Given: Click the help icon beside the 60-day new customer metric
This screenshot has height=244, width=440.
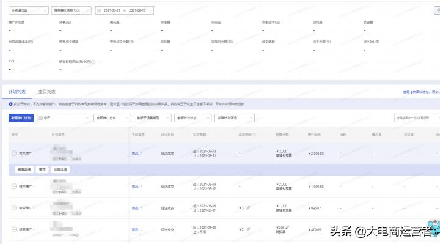Looking at the screenshot, I should pyautogui.click(x=94, y=62).
